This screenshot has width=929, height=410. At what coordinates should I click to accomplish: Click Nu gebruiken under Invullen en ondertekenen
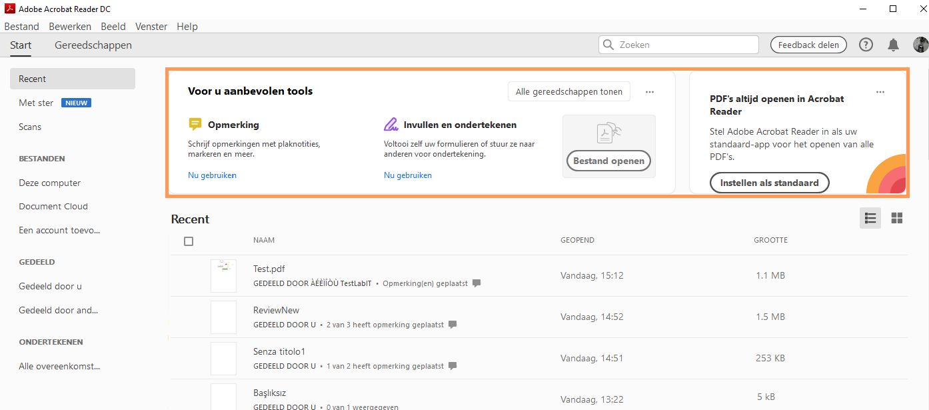tap(408, 175)
